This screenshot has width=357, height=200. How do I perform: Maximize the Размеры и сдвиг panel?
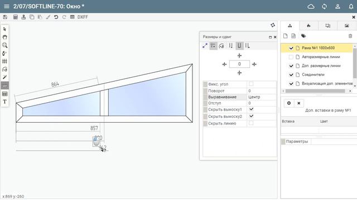[270, 37]
